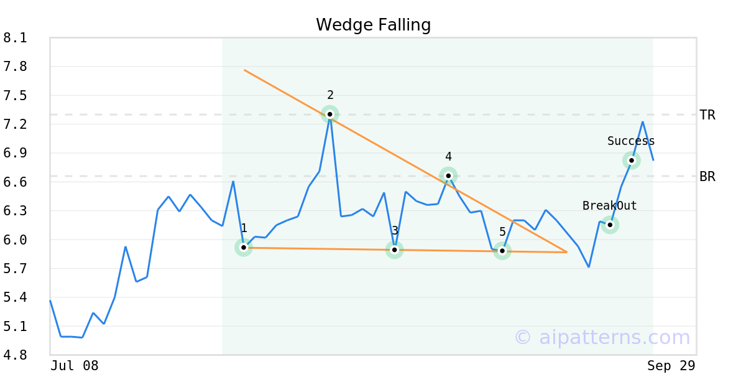Screen dimensions: 746x392
Task: Click pivot point 1 marker
Action: 244,248
